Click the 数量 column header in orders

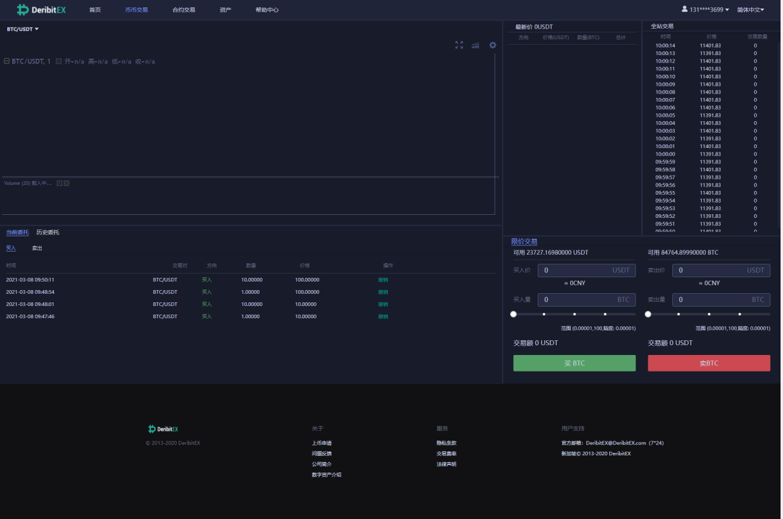(x=251, y=266)
